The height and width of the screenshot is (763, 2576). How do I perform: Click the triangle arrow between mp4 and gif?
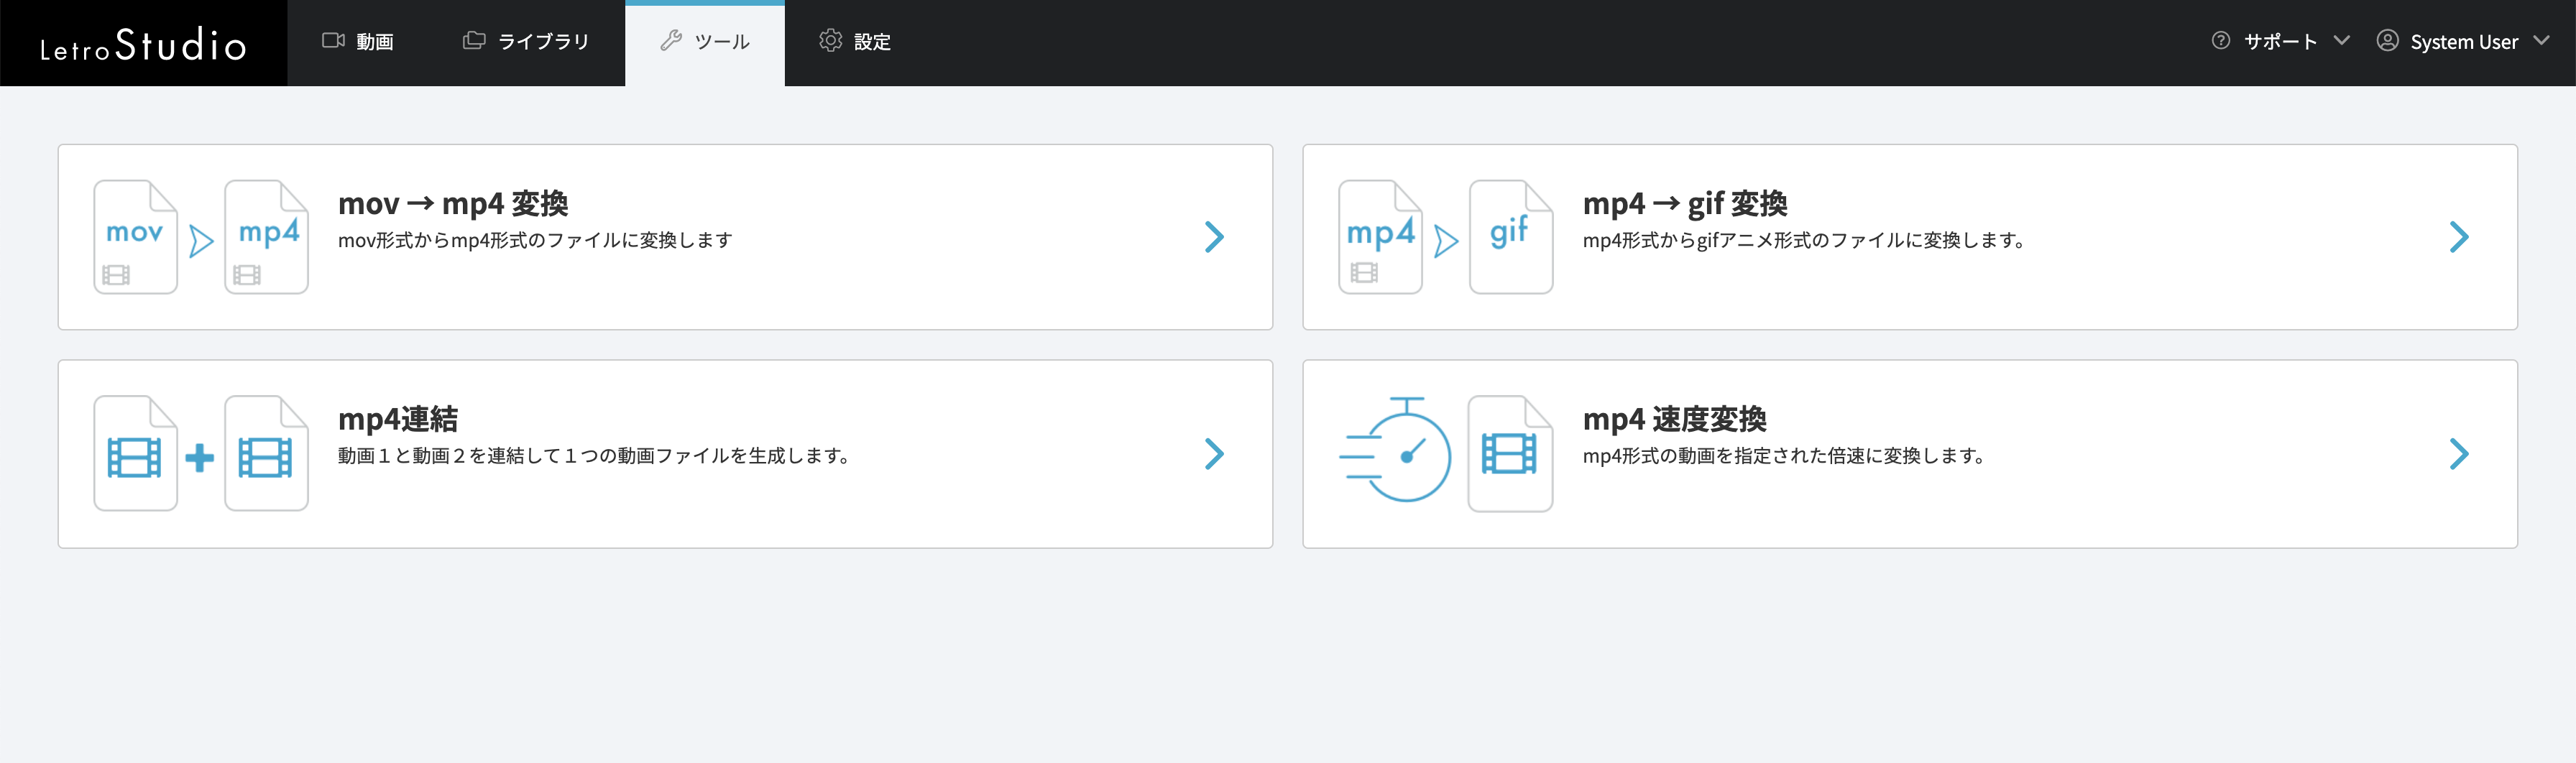tap(1446, 241)
